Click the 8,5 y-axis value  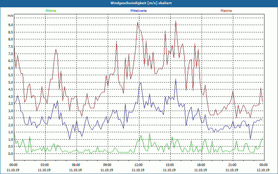[x=11, y=32]
